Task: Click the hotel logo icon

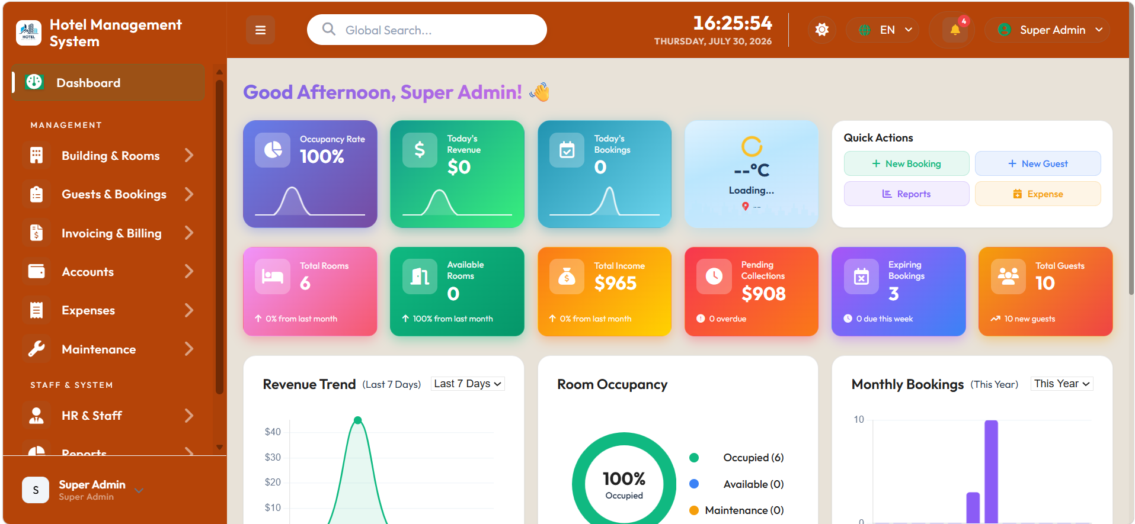Action: click(x=28, y=33)
